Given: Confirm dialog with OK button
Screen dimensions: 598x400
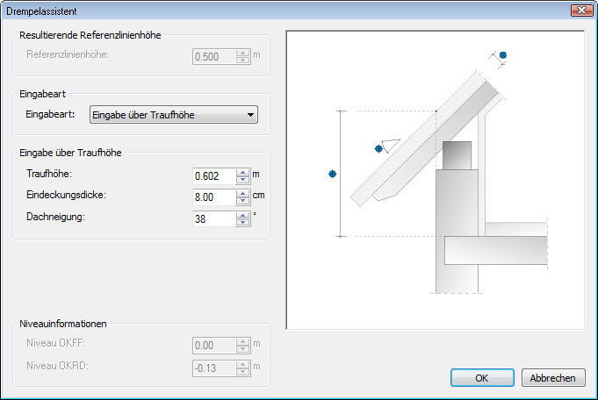Looking at the screenshot, I should pos(482,377).
